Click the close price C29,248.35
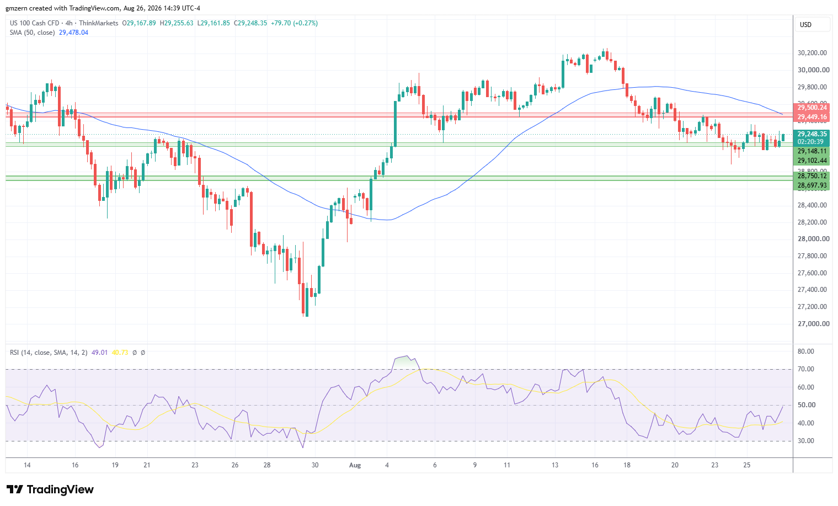 coord(250,23)
